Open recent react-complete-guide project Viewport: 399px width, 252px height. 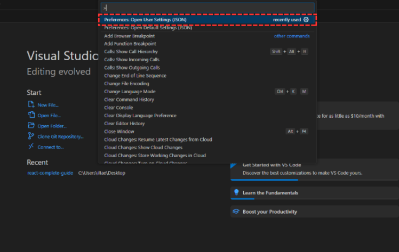pos(50,173)
